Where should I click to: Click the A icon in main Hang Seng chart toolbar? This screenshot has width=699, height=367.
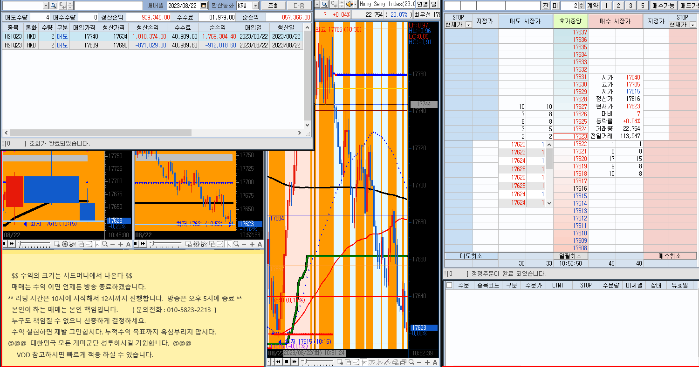435,361
